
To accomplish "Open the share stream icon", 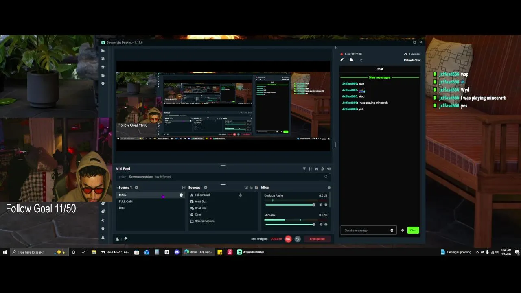I will 361,60.
